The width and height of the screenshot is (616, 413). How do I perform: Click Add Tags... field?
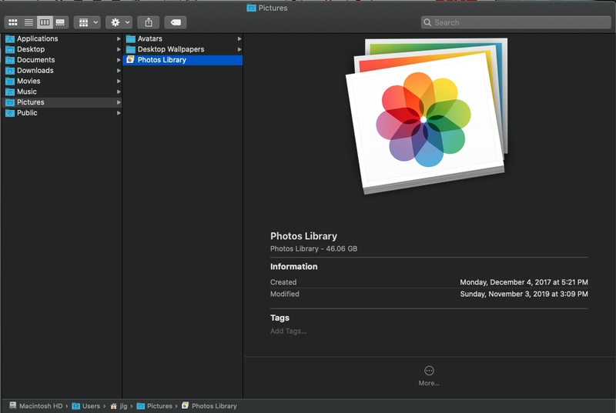(x=288, y=331)
